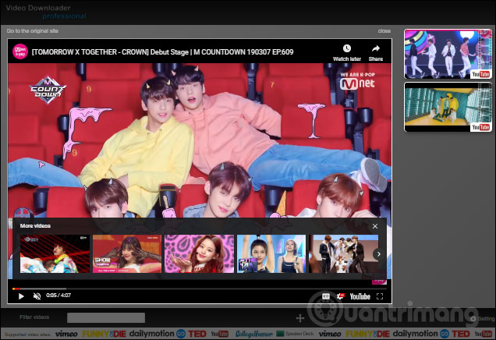Close the video preview with the close link
Screen dimensions: 496x340
pos(384,31)
